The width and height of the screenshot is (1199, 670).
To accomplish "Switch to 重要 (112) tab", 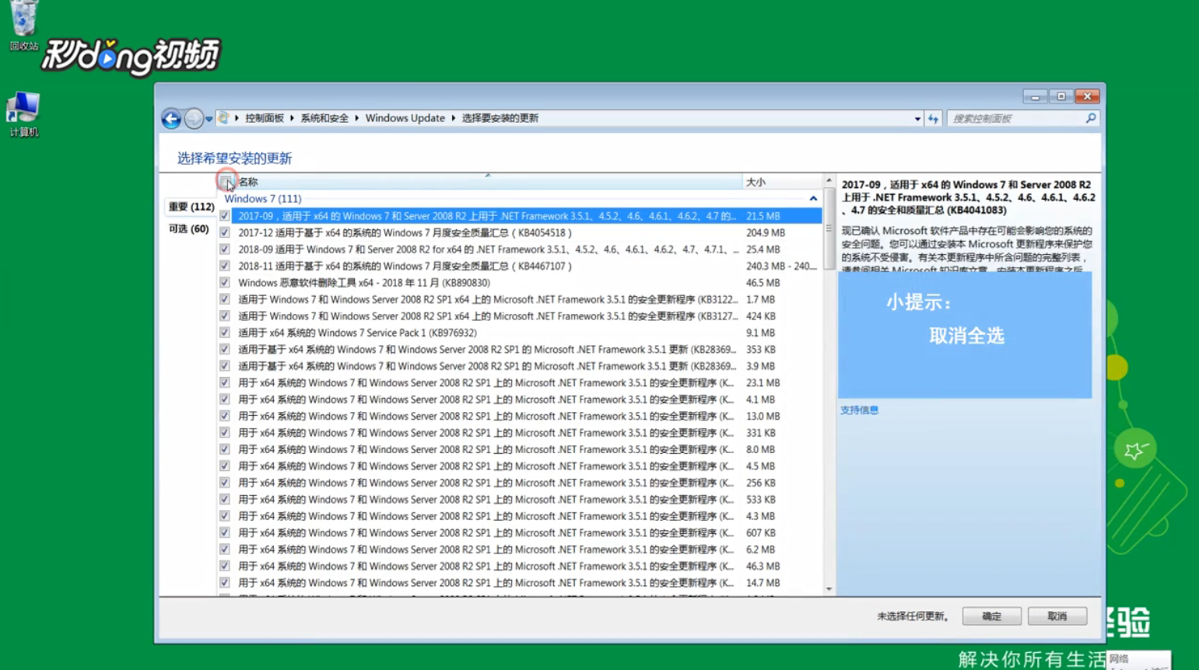I will (x=191, y=207).
